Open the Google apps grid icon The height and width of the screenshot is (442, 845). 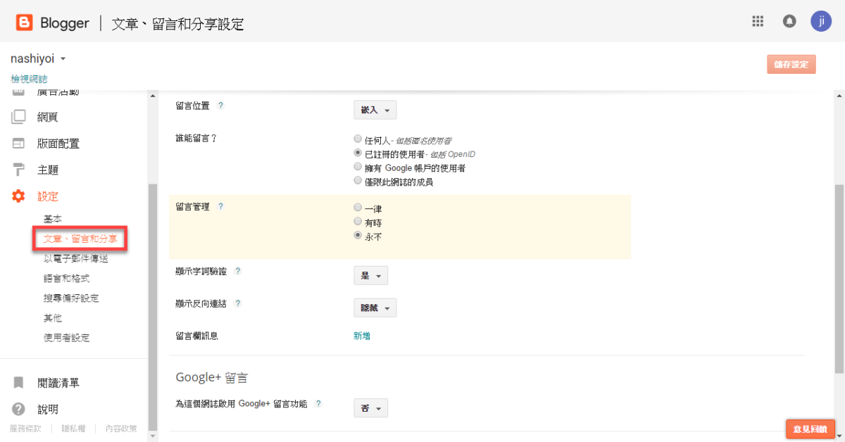coord(758,21)
